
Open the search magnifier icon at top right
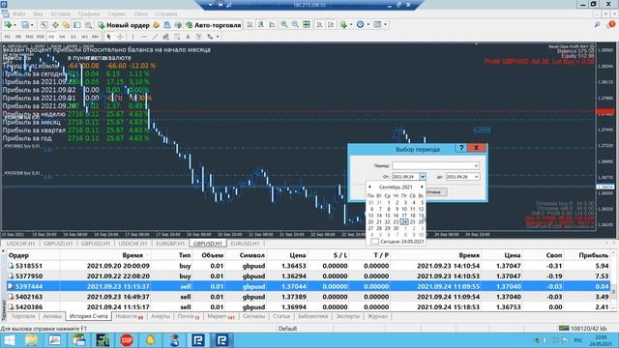tap(598, 25)
